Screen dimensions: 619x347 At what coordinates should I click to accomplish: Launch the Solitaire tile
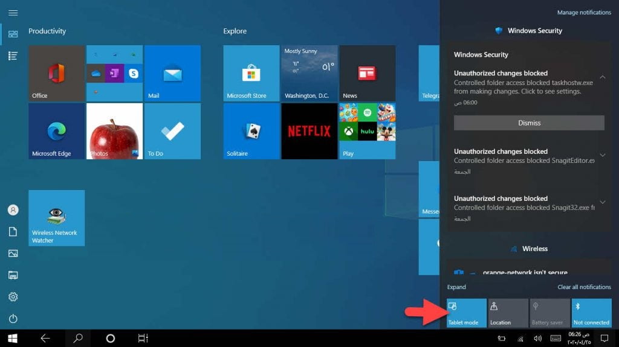click(x=251, y=132)
